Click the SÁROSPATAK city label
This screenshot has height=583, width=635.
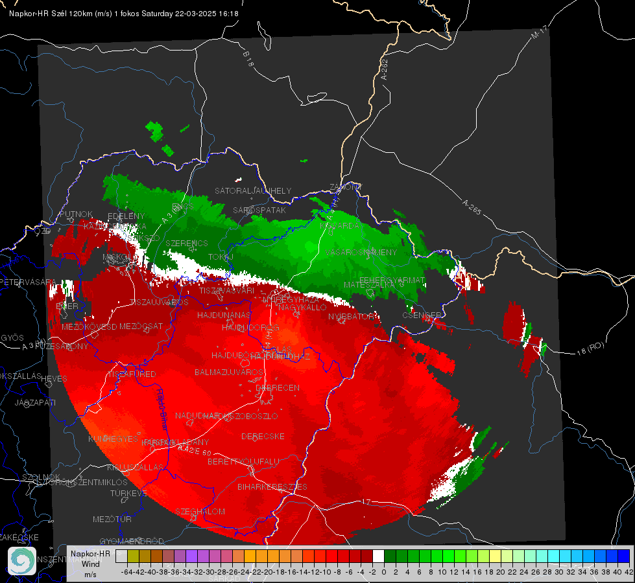point(259,211)
